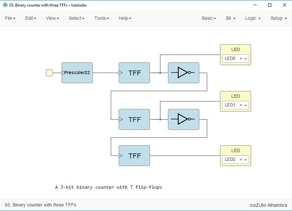The width and height of the screenshot is (292, 211).
Task: Open the LED0 pin dropdown
Action: tap(245, 59)
